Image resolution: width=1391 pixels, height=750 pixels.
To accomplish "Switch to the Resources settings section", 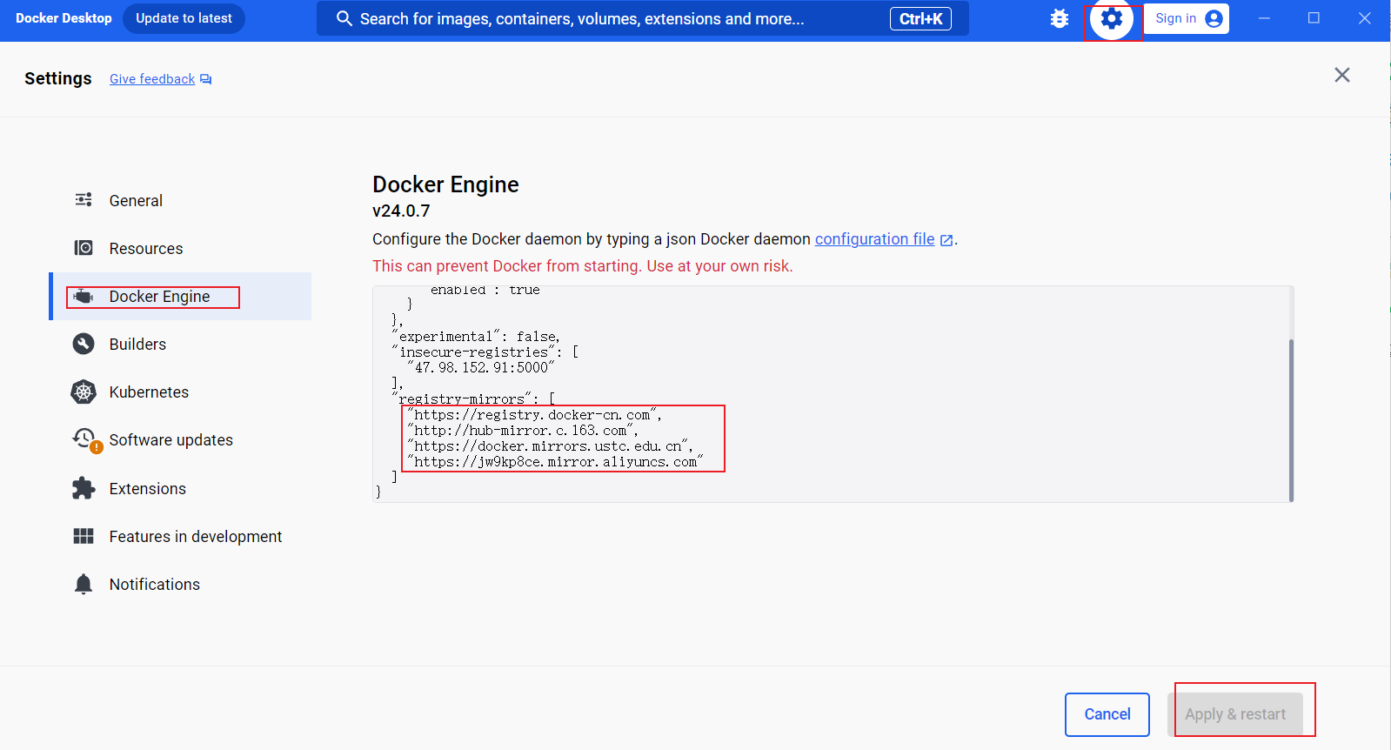I will [x=146, y=249].
